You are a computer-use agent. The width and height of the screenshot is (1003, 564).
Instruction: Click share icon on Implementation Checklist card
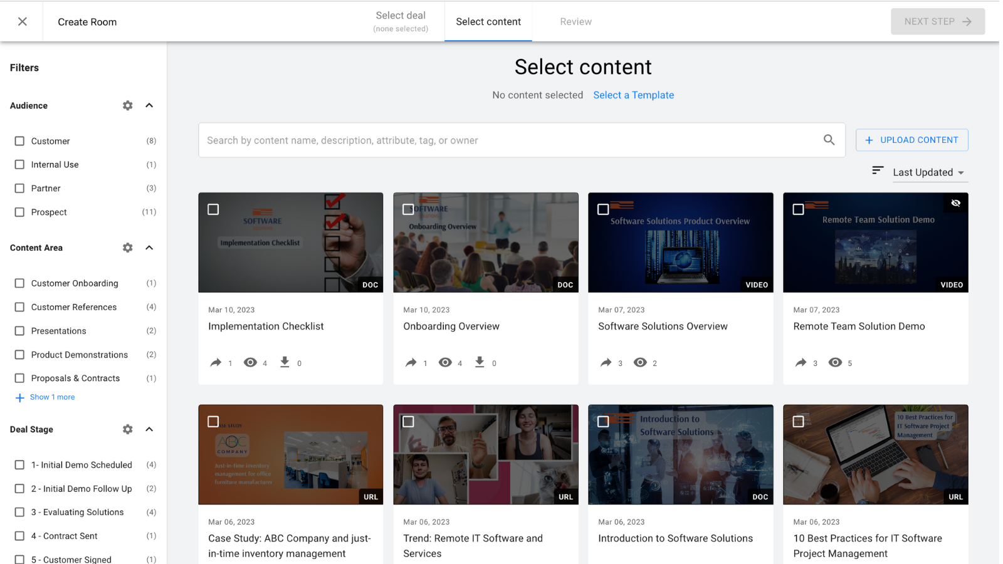coord(216,362)
